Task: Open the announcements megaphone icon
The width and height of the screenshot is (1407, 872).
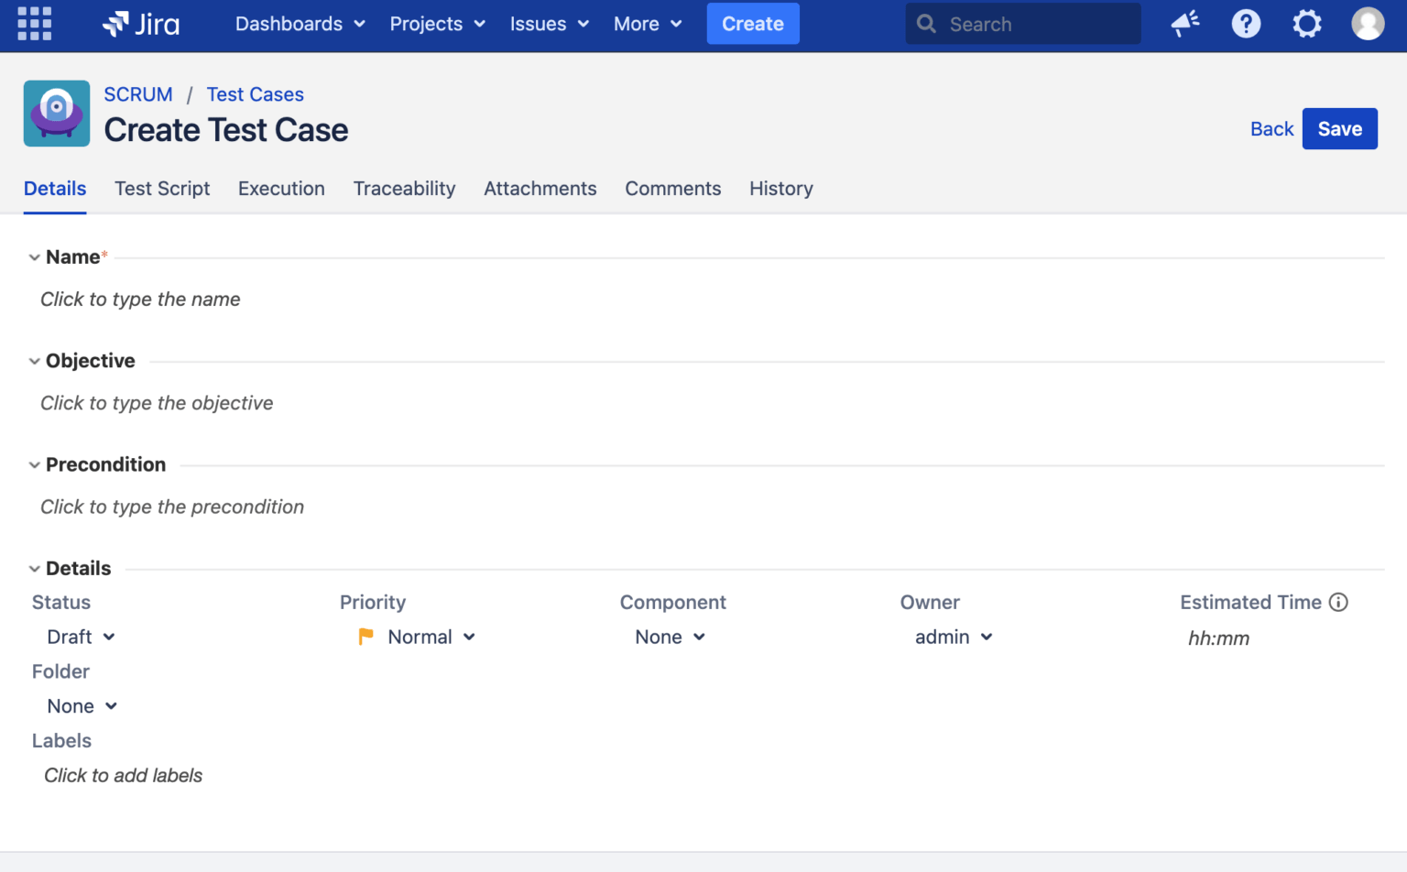Action: click(x=1183, y=24)
